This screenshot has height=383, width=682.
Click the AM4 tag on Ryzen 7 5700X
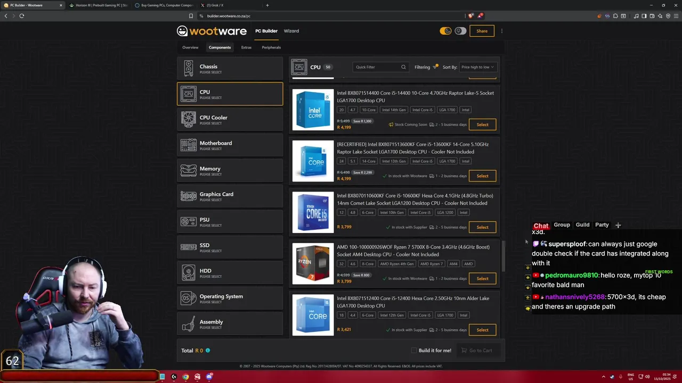pos(453,264)
